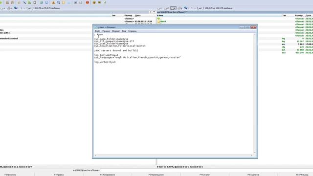
Task: Click the 'log_verbosity=0' line in Notepad
Action: [105, 62]
